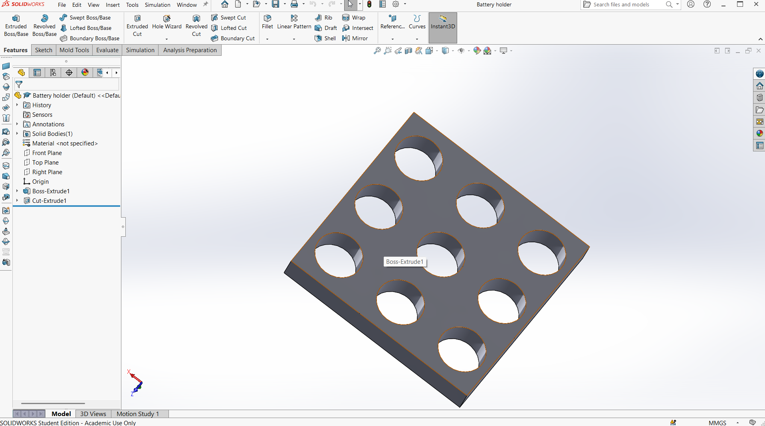The image size is (765, 426).
Task: Select the Rib tool
Action: [323, 18]
